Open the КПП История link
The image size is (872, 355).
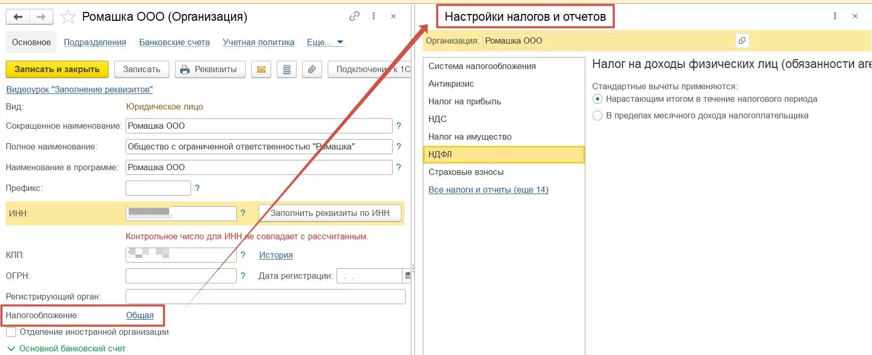[x=276, y=255]
